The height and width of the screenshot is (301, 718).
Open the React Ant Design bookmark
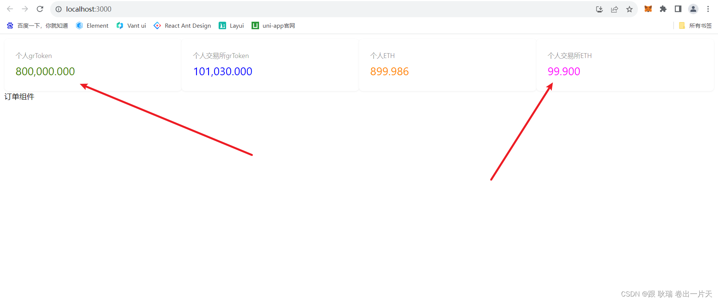pos(182,25)
